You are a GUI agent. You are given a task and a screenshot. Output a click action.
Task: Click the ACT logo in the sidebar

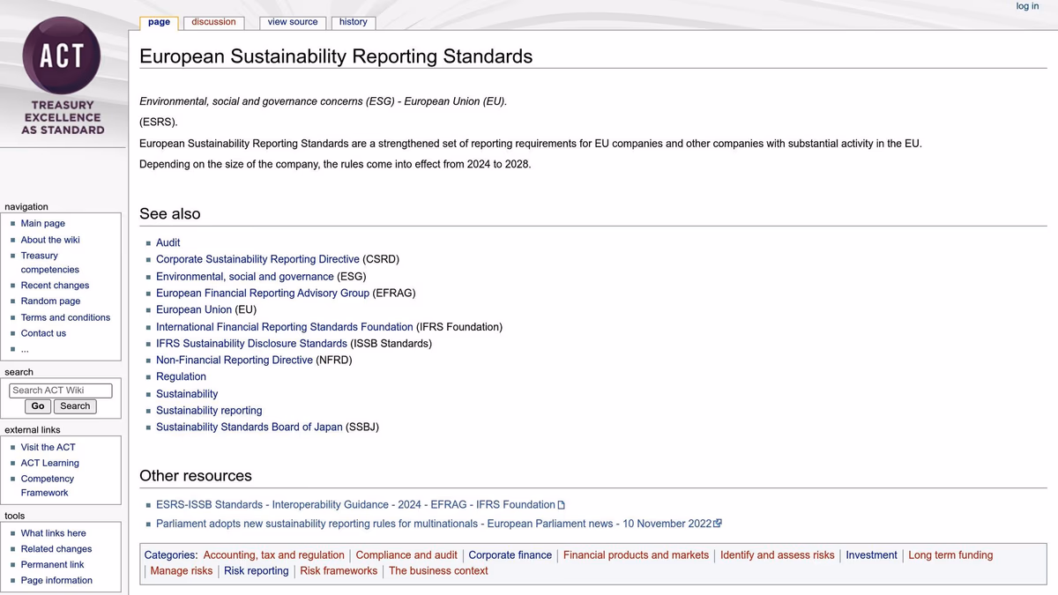(62, 56)
